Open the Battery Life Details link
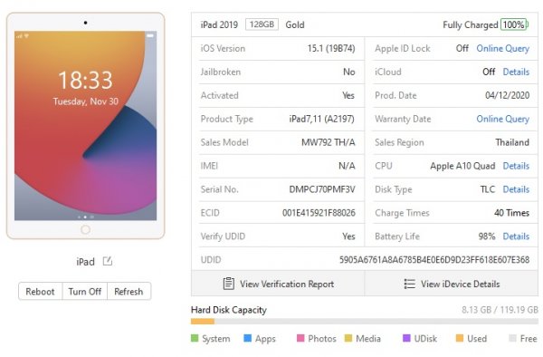The width and height of the screenshot is (543, 357). point(516,236)
